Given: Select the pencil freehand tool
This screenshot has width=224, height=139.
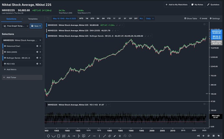Looking at the screenshot, I should [x=115, y=136].
